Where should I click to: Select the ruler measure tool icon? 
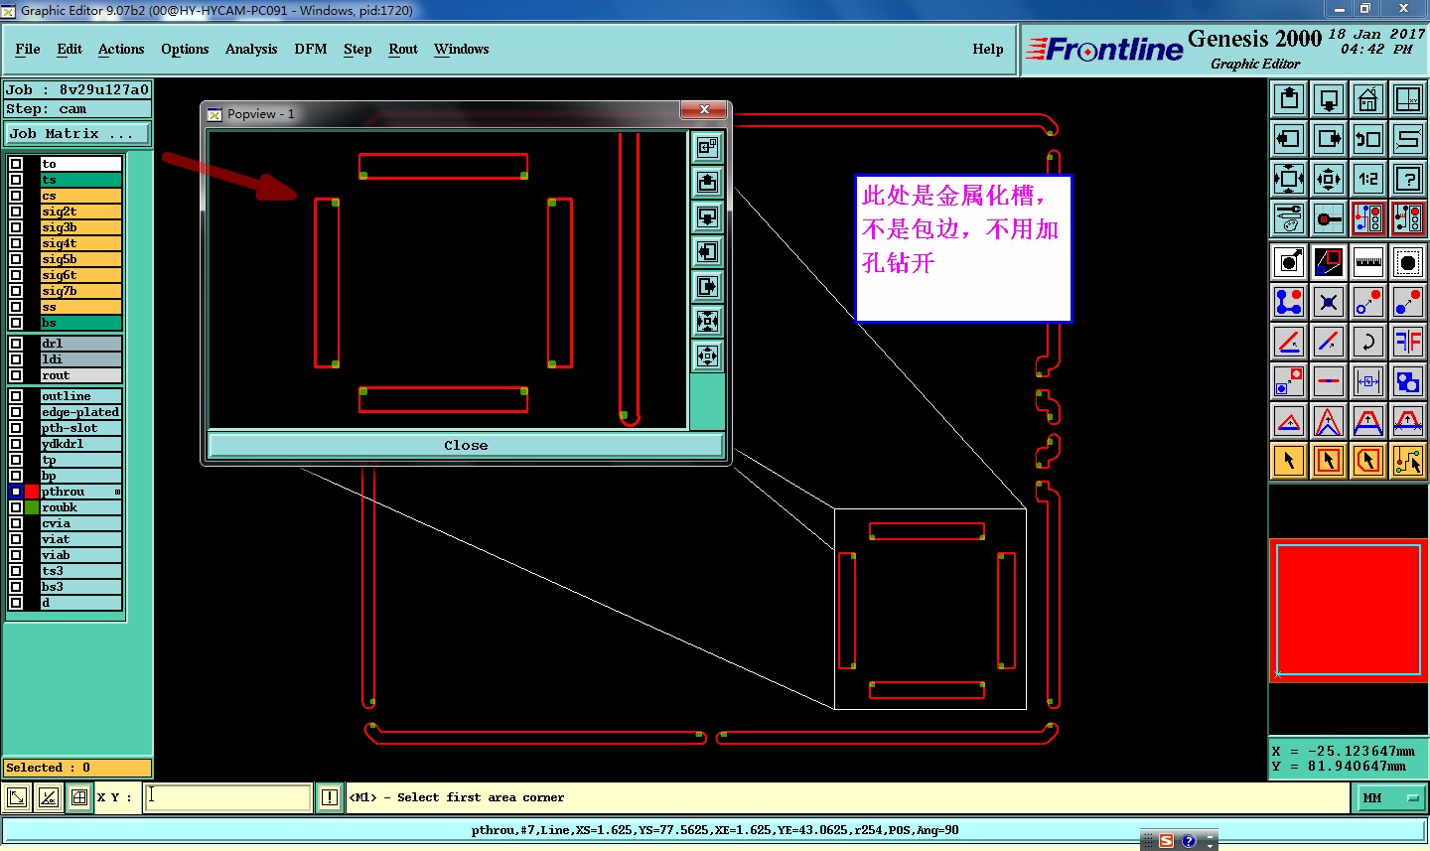[1368, 262]
